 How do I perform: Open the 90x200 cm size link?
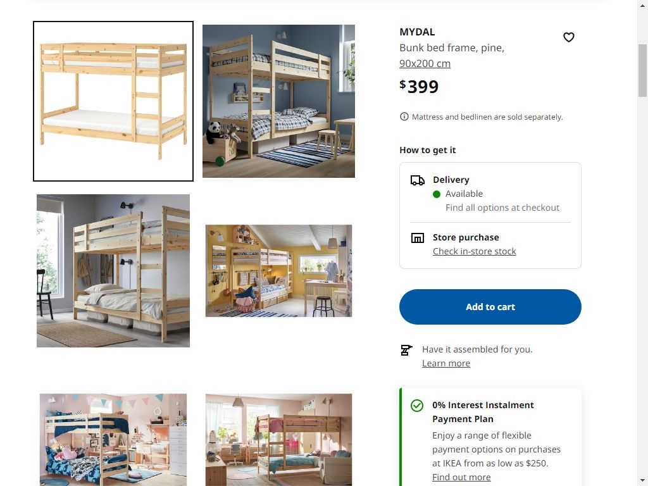[x=425, y=63]
